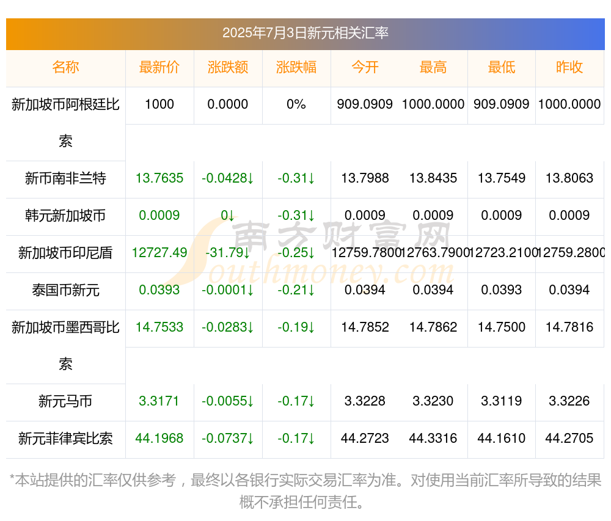Viewport: 611px width, 521px height.
Task: Click change amount -31.79↓
Action: (x=228, y=252)
